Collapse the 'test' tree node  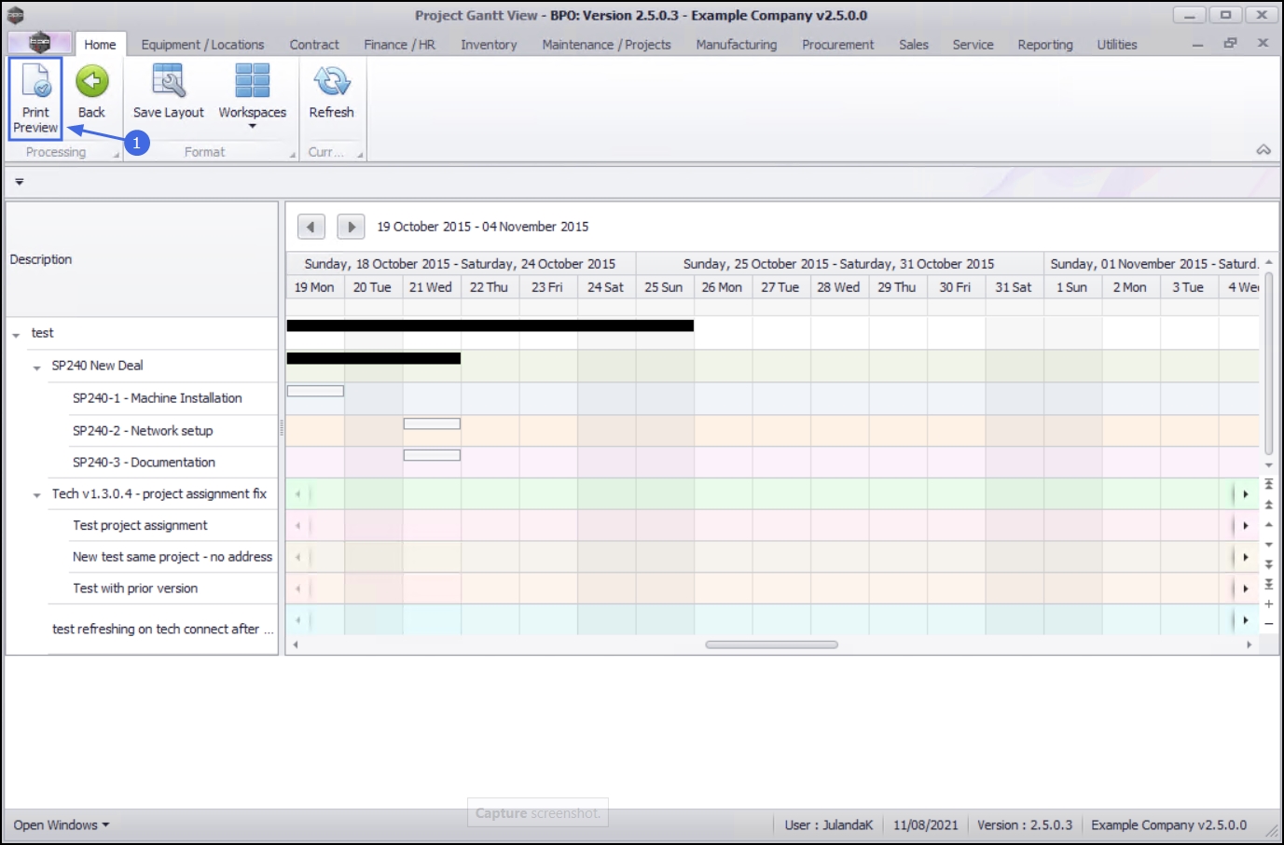(16, 335)
